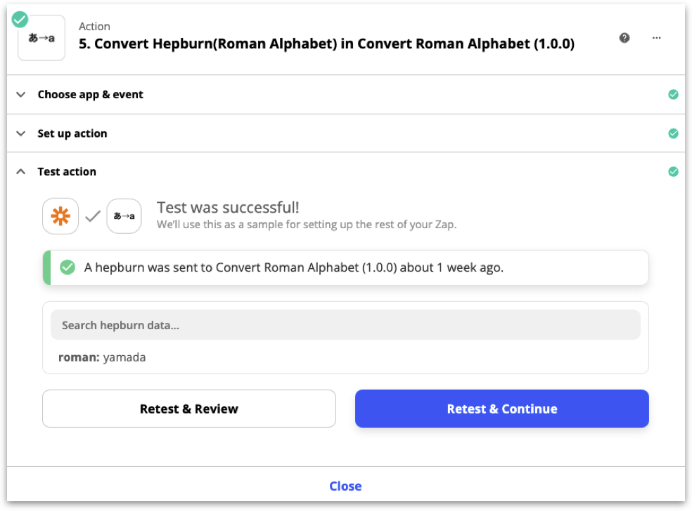Expand the Set up action chevron

(21, 133)
